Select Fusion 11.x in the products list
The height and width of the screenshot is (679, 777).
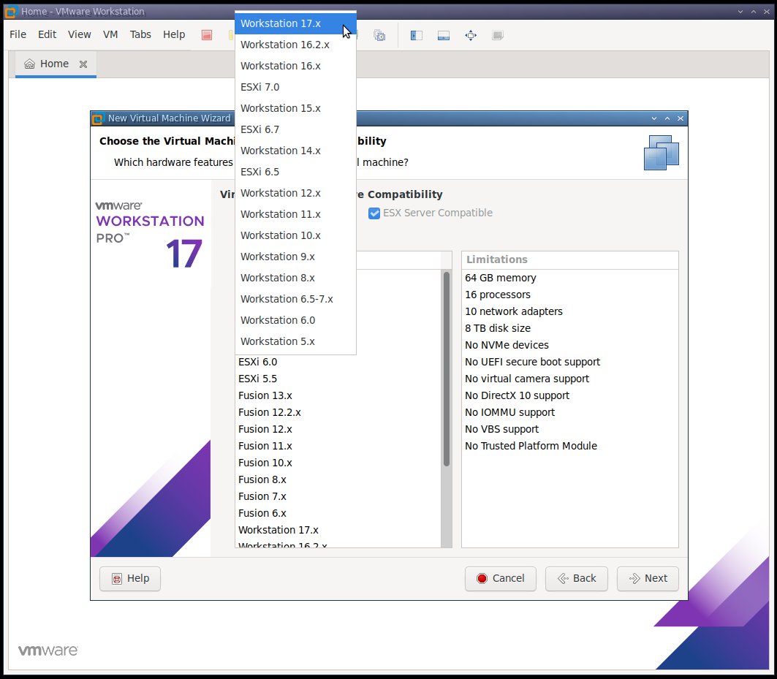pos(338,447)
